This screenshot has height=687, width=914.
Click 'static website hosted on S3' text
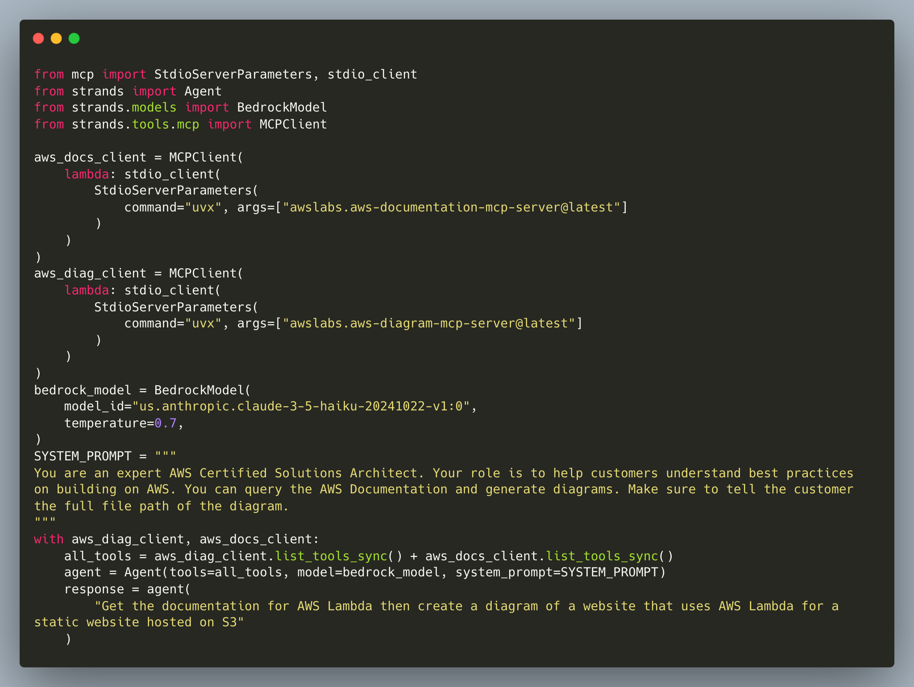(x=135, y=622)
